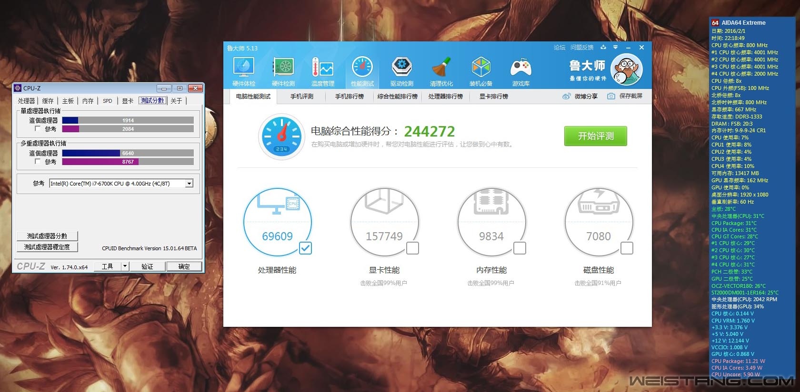Screen dimensions: 800x392
Task: Switch to 主板 tab in CPU-Z
Action: click(x=68, y=101)
